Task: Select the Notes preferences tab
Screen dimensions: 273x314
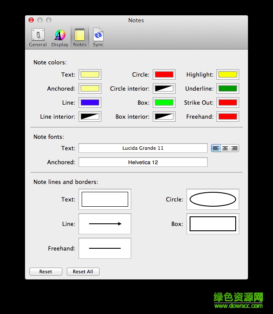Action: (x=80, y=38)
